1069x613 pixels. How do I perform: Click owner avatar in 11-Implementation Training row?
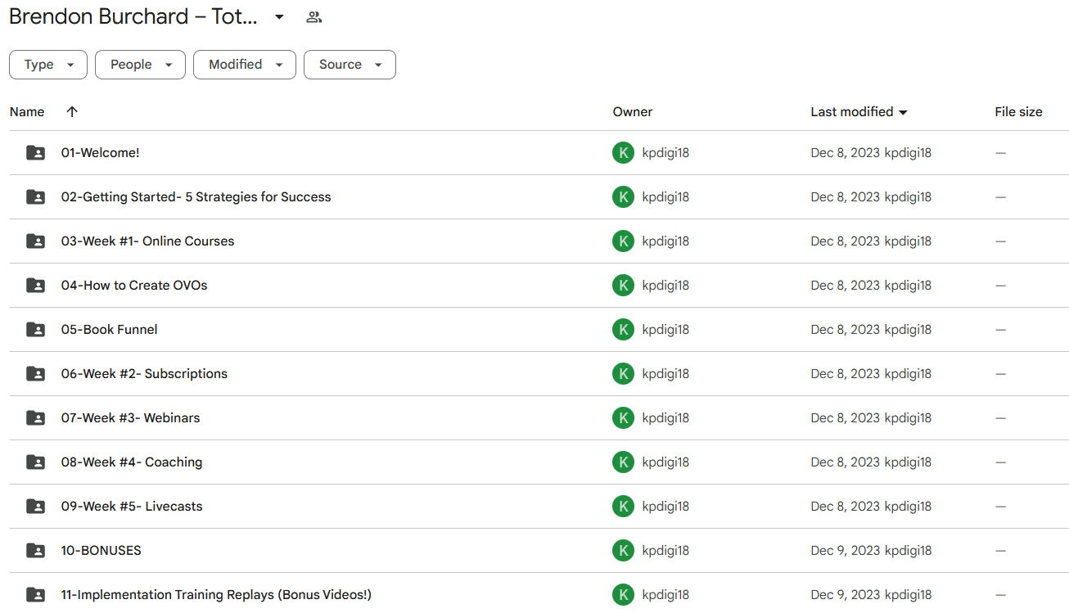pos(623,595)
